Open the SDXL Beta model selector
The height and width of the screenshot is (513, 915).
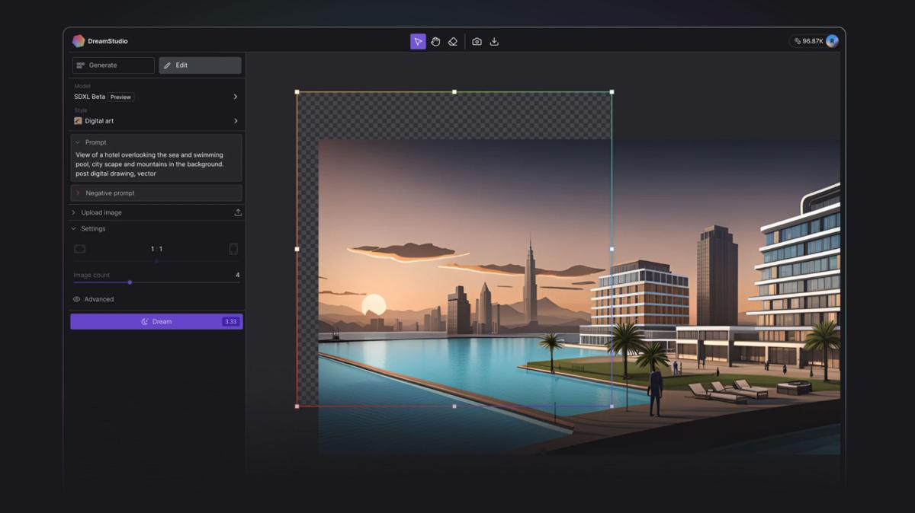click(156, 97)
